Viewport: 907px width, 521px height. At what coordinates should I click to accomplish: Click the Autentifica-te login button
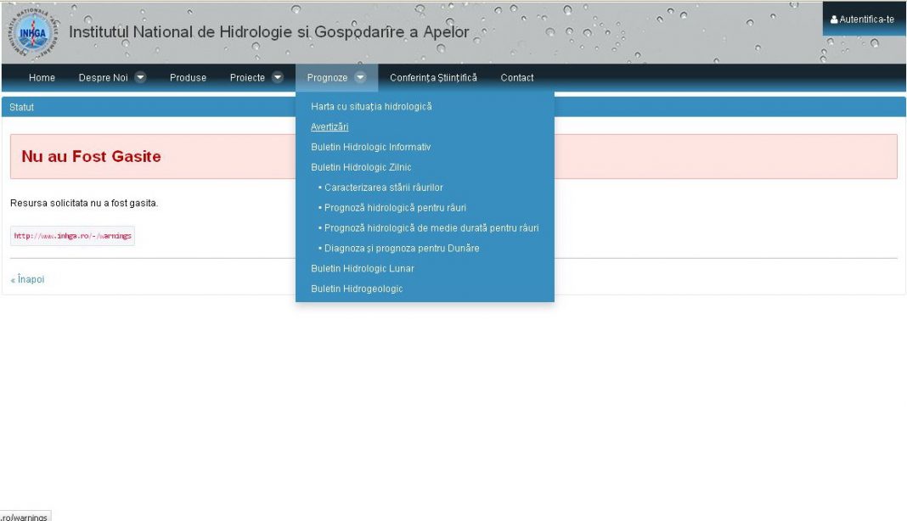coord(864,18)
